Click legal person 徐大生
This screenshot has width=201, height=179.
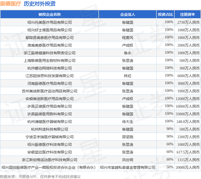tap(128, 122)
